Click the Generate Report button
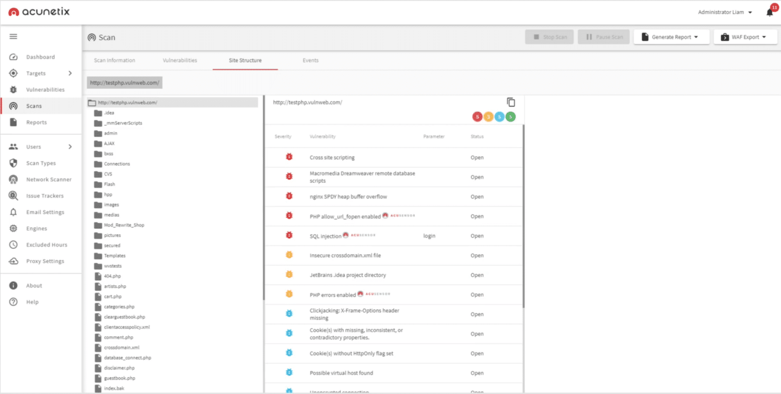781x394 pixels. 671,37
